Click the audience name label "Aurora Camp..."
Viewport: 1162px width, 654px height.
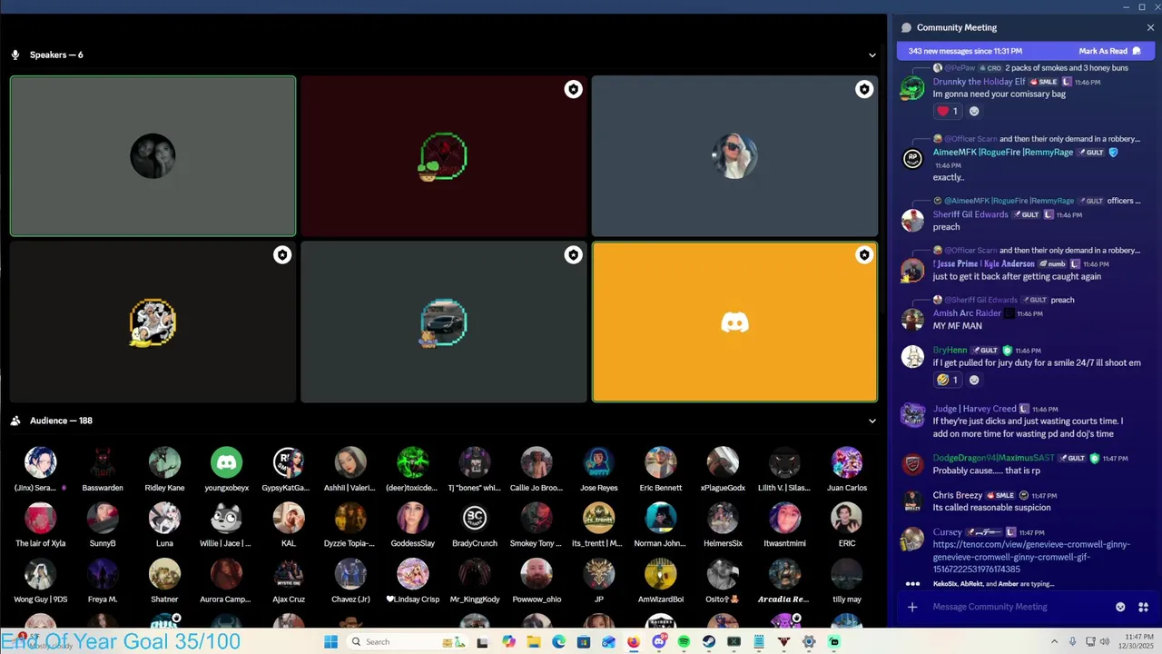[226, 599]
